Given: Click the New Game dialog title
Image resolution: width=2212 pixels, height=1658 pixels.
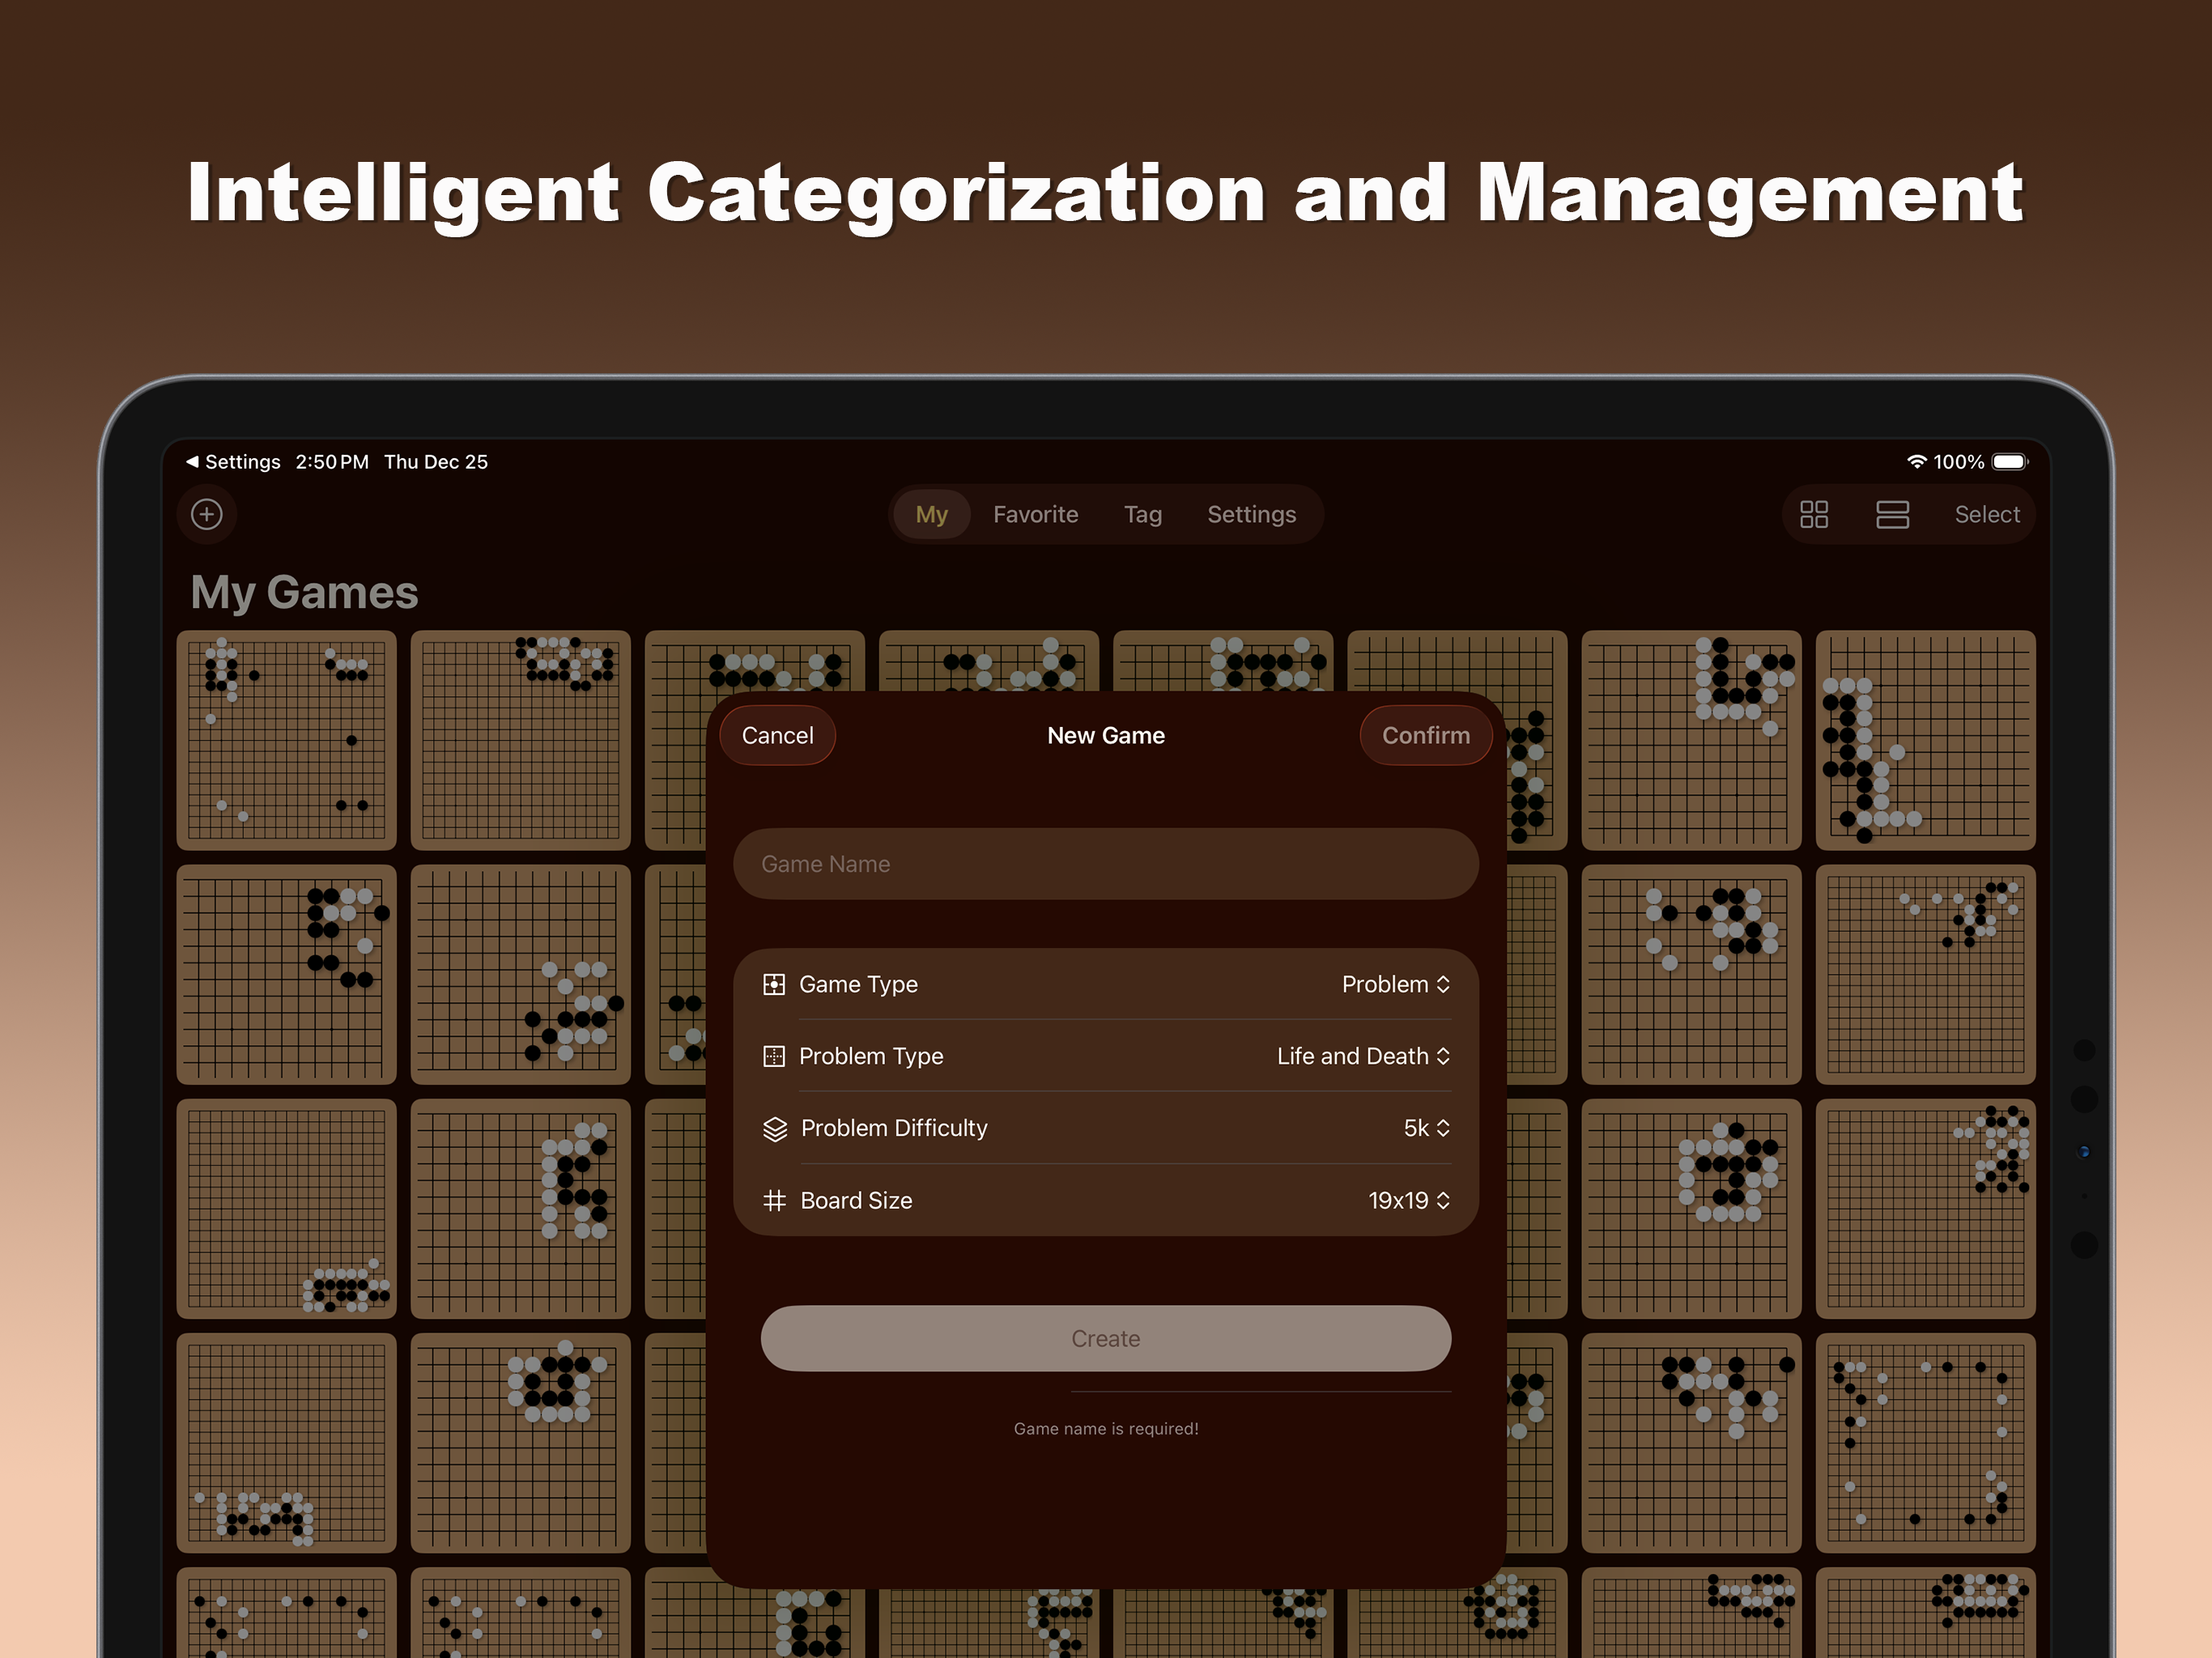Looking at the screenshot, I should (1105, 735).
